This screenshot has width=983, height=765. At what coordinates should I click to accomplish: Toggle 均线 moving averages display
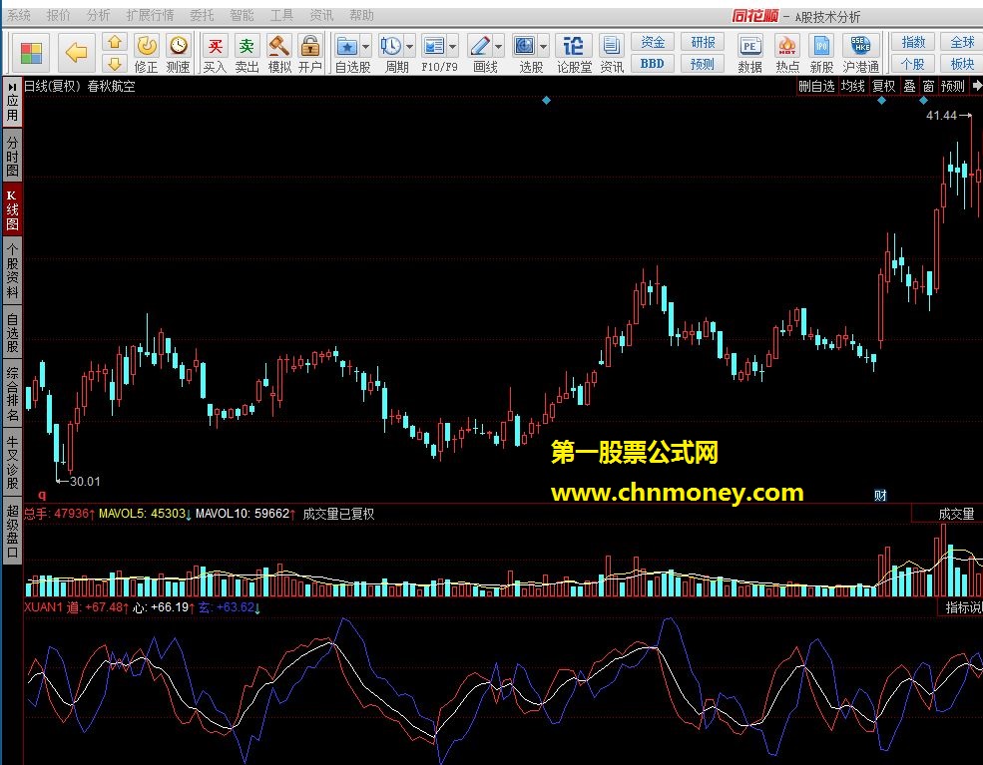852,86
